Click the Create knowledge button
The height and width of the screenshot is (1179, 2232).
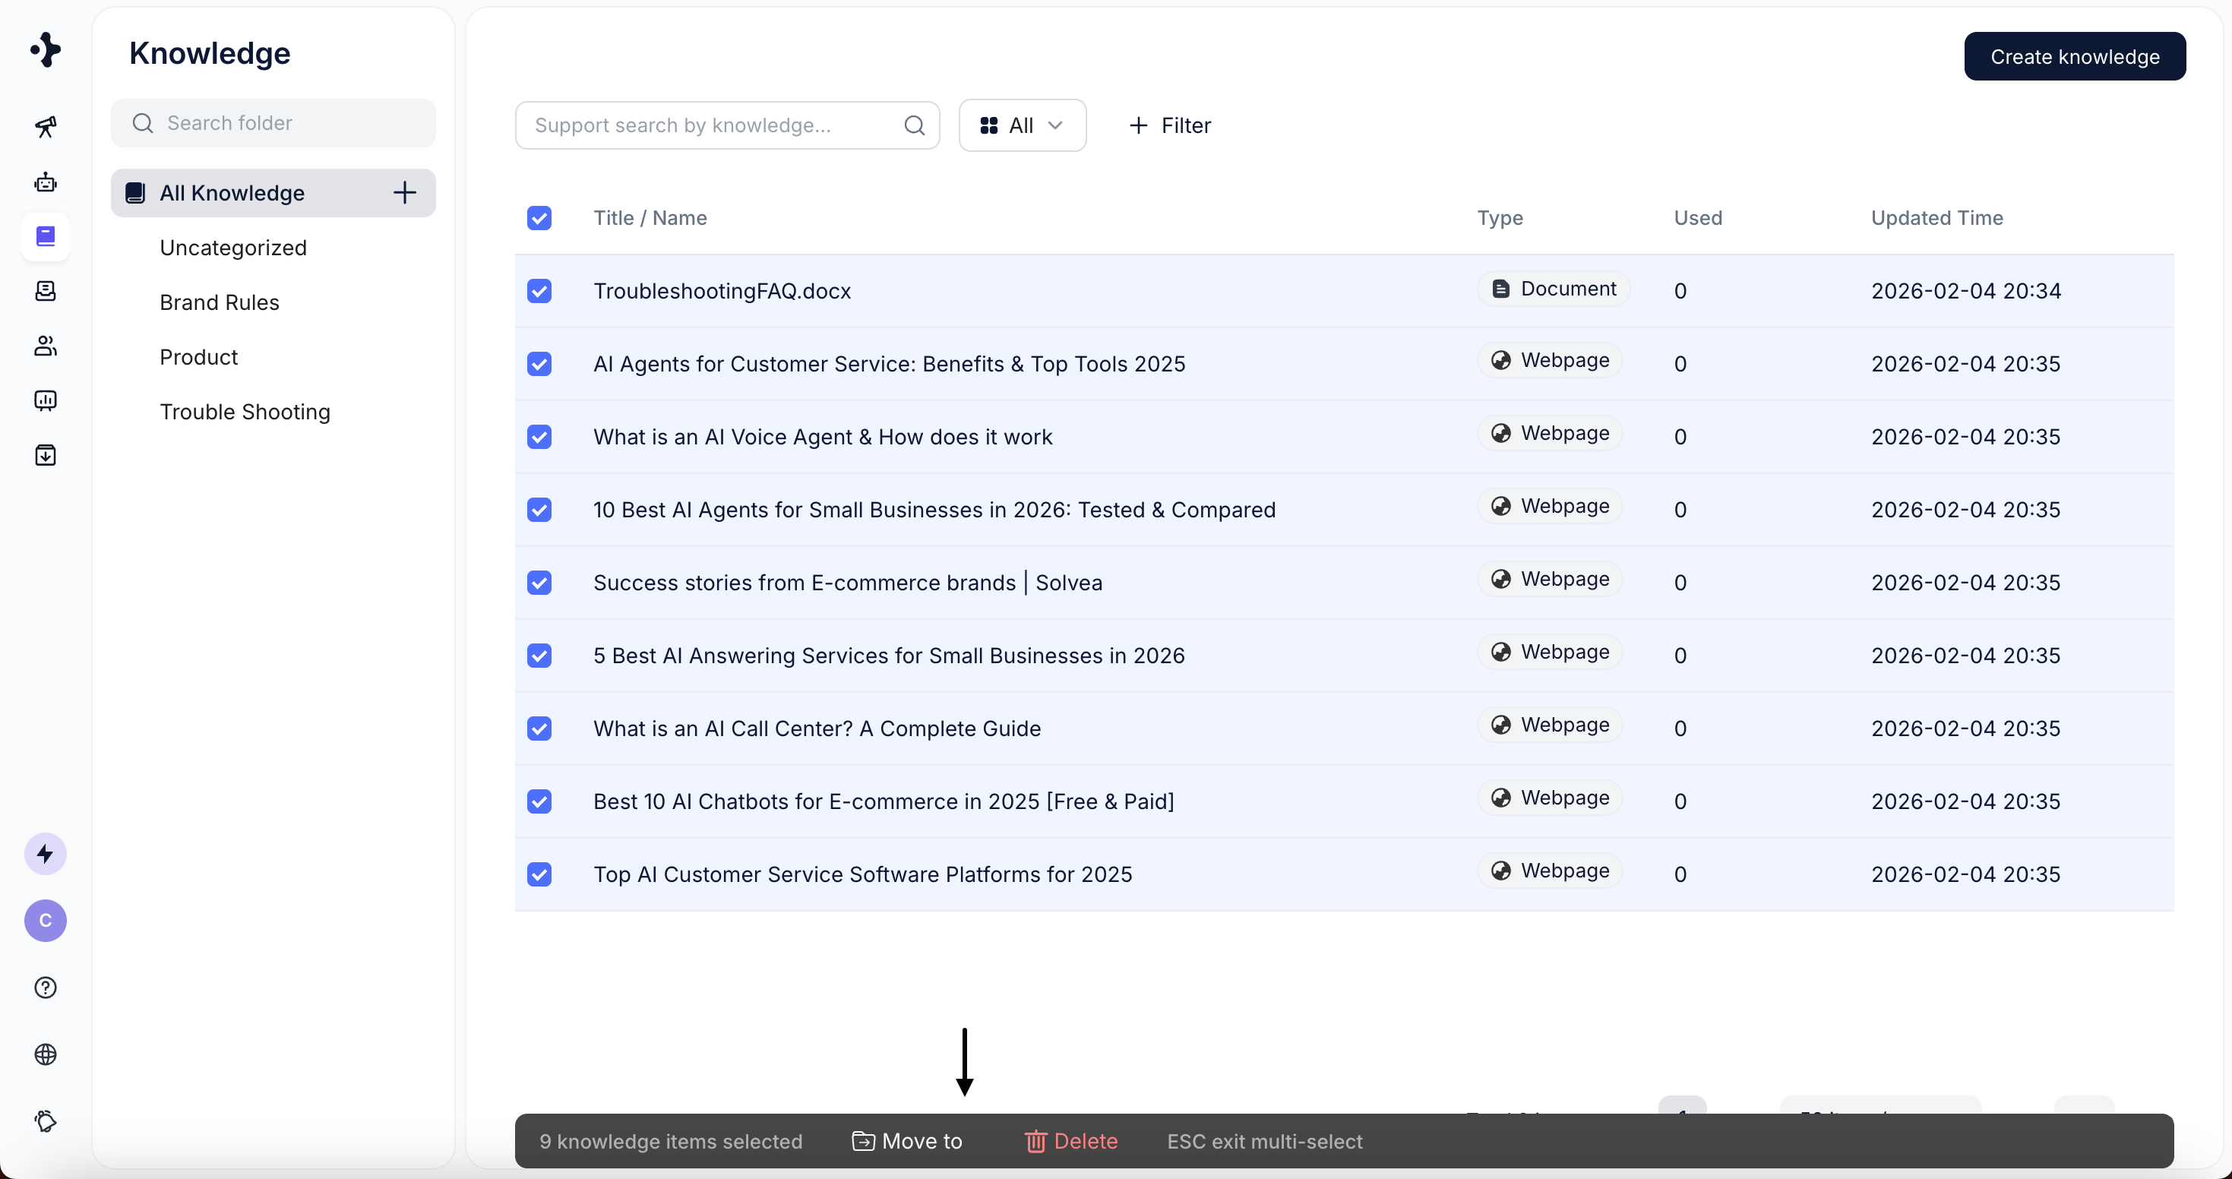click(x=2073, y=56)
